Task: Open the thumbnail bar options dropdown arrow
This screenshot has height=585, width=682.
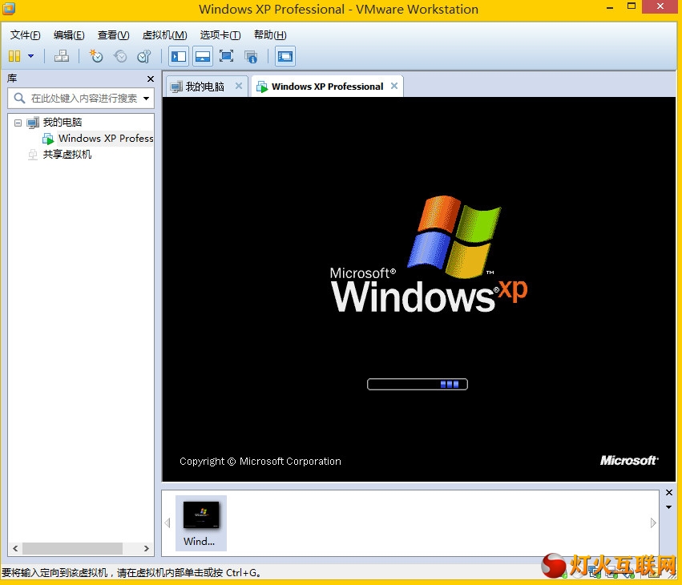Action: 669,507
